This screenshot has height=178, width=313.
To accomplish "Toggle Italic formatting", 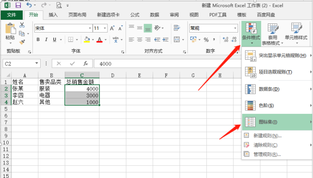I will coord(47,40).
